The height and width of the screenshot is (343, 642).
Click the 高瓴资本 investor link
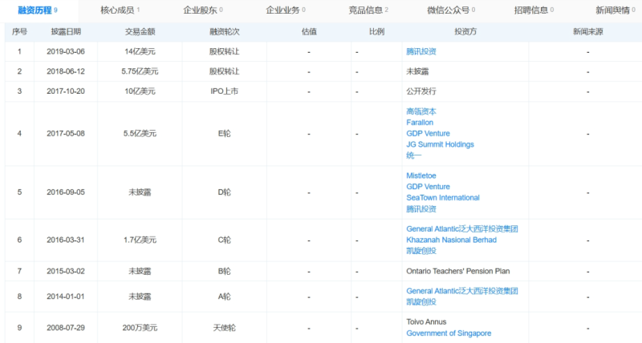click(421, 111)
